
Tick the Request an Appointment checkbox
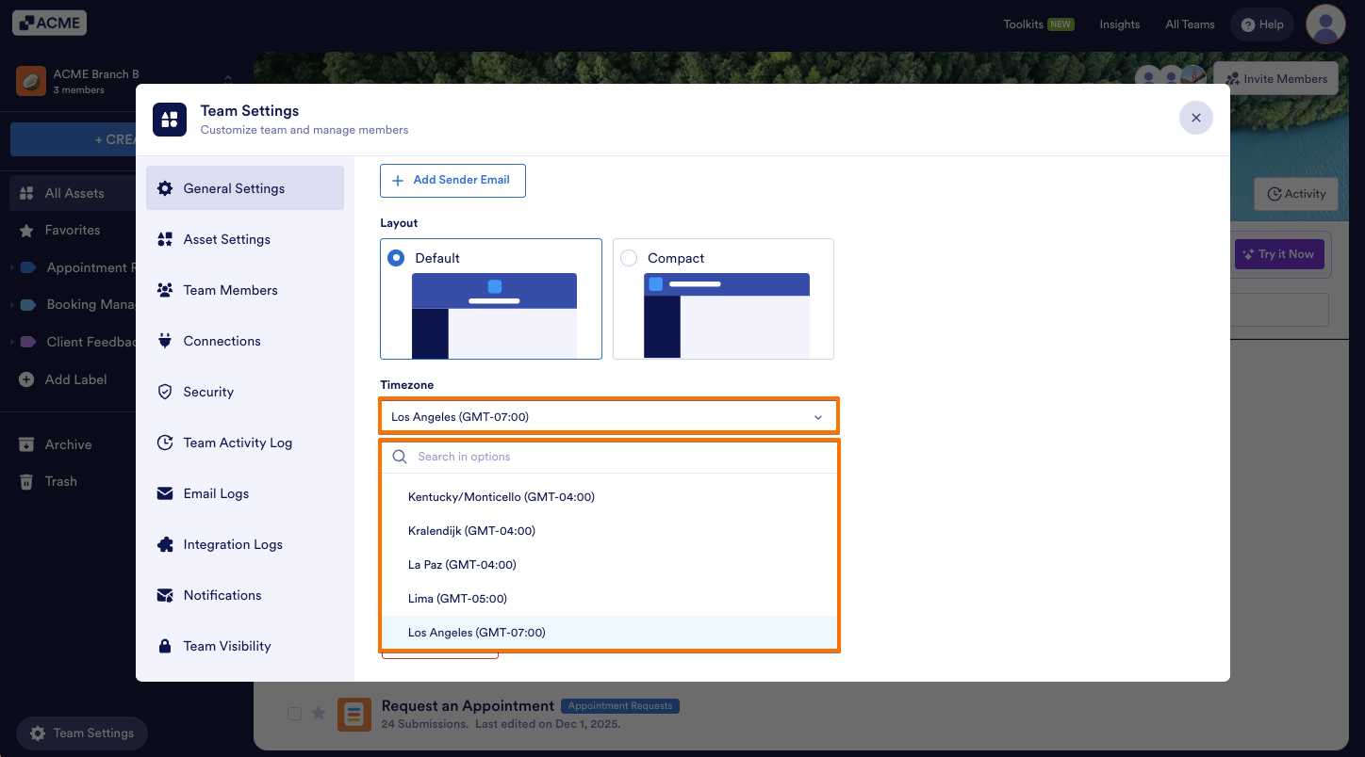294,714
